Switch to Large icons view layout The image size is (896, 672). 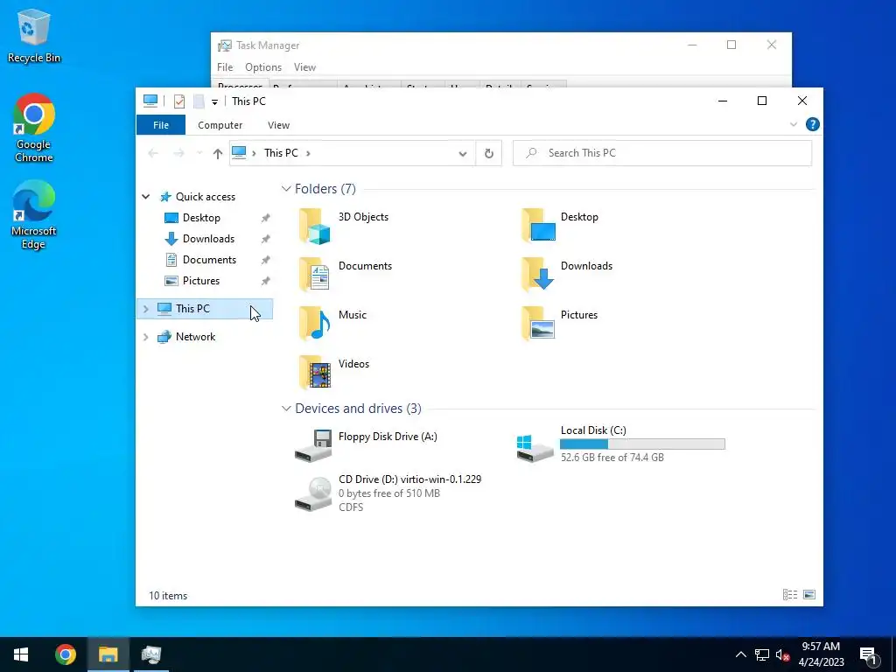[x=809, y=595]
